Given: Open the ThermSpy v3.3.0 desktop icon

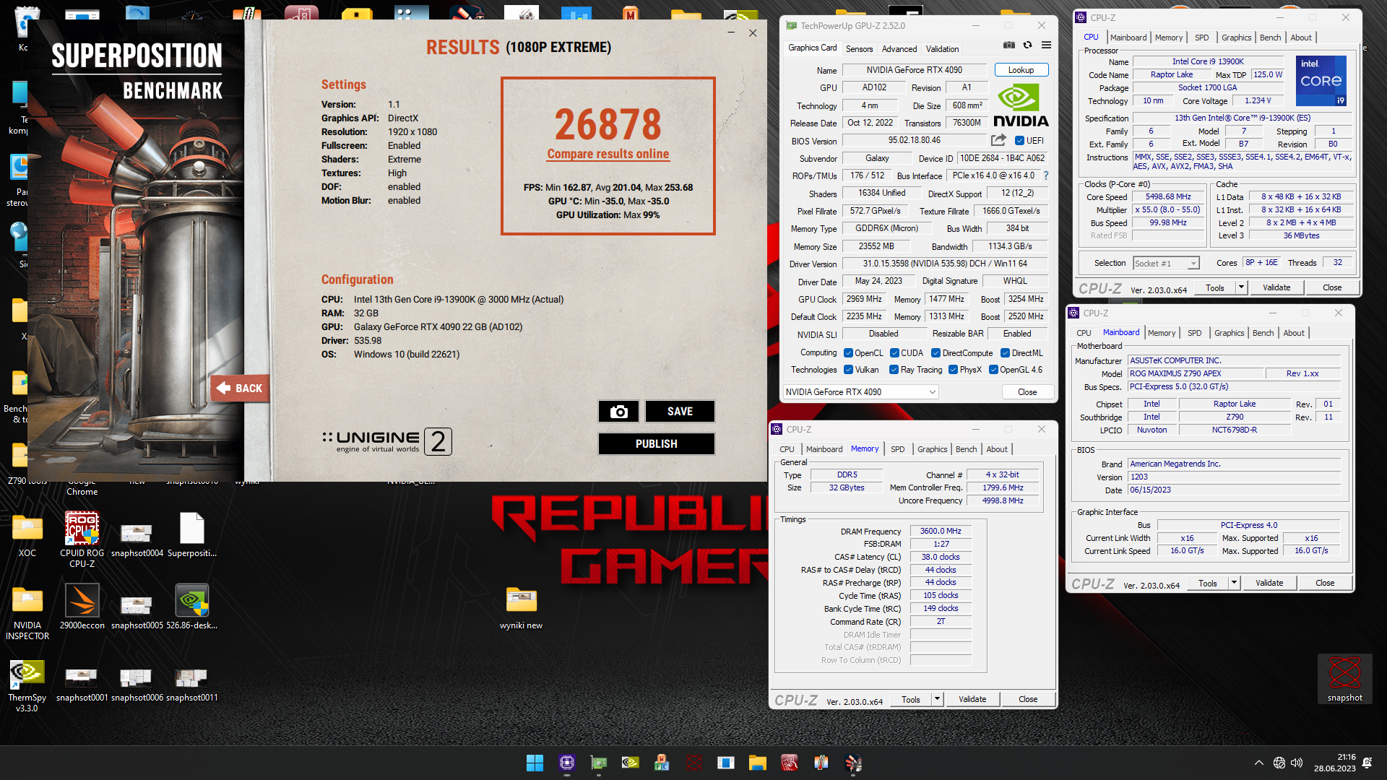Looking at the screenshot, I should point(27,686).
